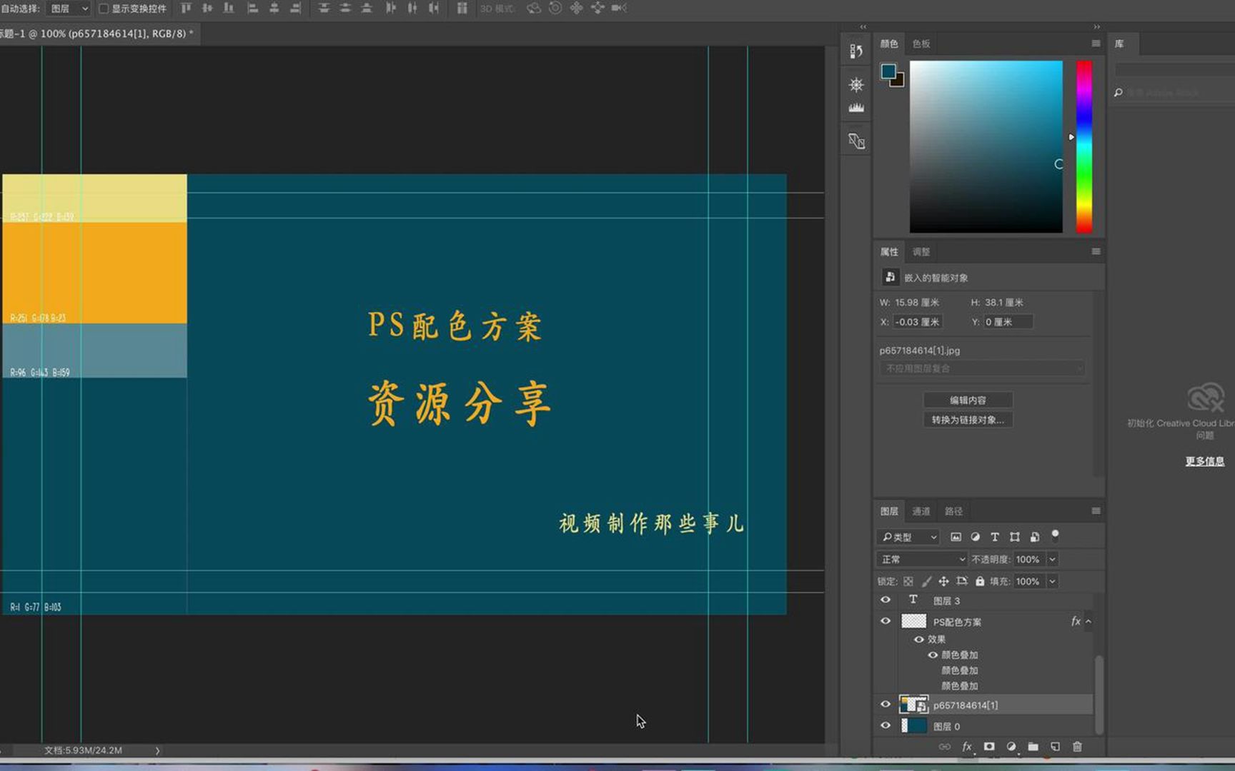
Task: Switch to the 路径 tab
Action: click(x=953, y=511)
